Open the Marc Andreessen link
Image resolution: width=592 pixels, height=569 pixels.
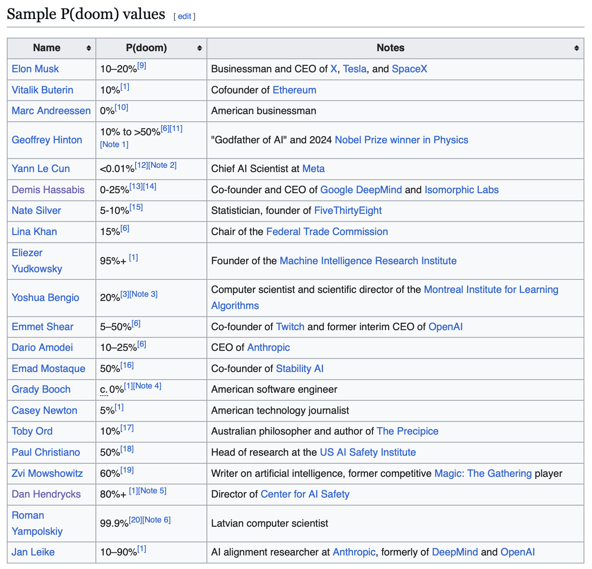tap(51, 111)
